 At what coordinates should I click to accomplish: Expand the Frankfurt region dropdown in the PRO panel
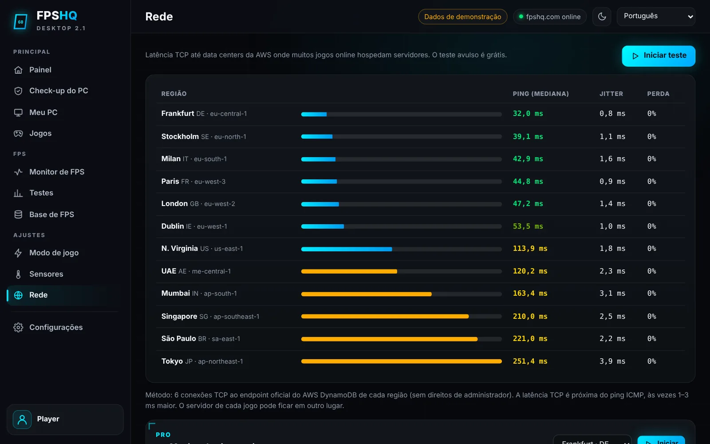(592, 440)
